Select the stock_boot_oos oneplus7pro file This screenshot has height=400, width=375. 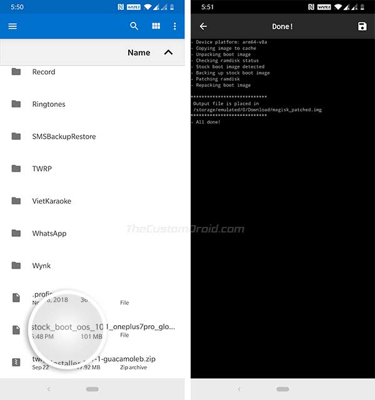[x=92, y=331]
